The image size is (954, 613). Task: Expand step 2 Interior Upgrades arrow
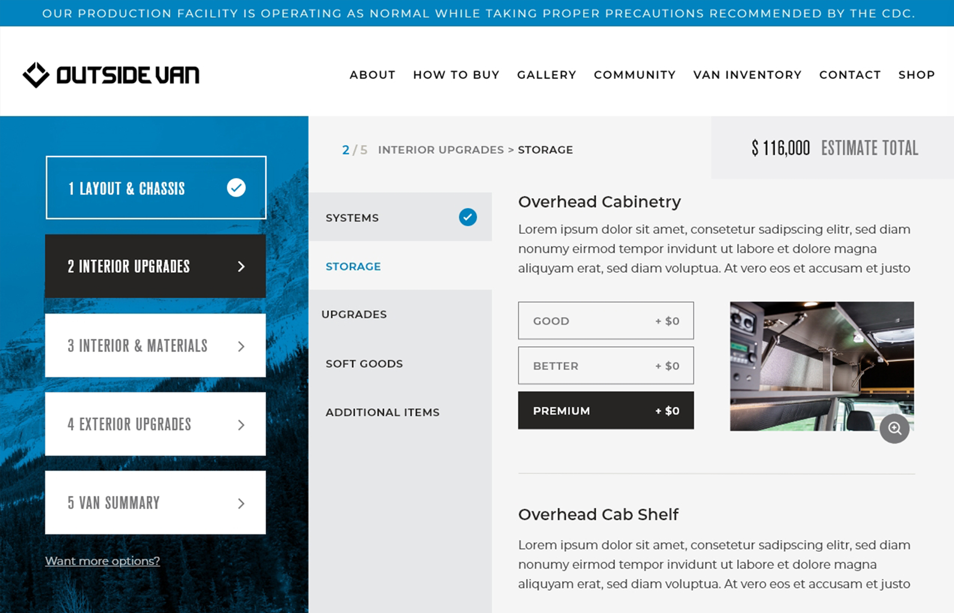(241, 267)
